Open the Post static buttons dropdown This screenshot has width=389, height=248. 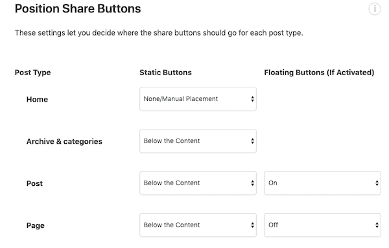coord(198,183)
